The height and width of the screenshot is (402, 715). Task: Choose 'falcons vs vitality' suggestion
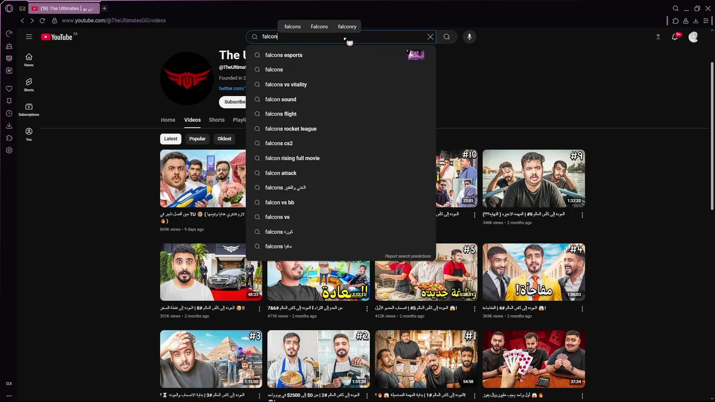(x=341, y=84)
